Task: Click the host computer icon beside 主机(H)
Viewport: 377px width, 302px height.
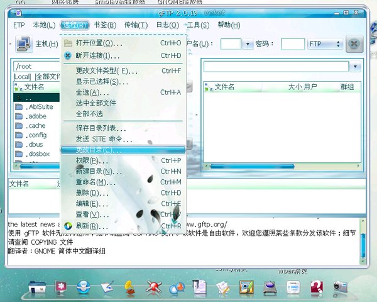Action: [24, 44]
